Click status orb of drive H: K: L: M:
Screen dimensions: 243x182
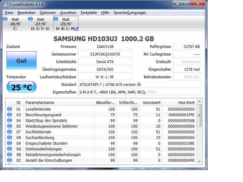pos(56,19)
